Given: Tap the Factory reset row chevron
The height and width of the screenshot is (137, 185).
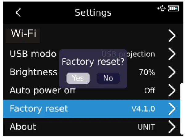Looking at the screenshot, I should [172, 108].
